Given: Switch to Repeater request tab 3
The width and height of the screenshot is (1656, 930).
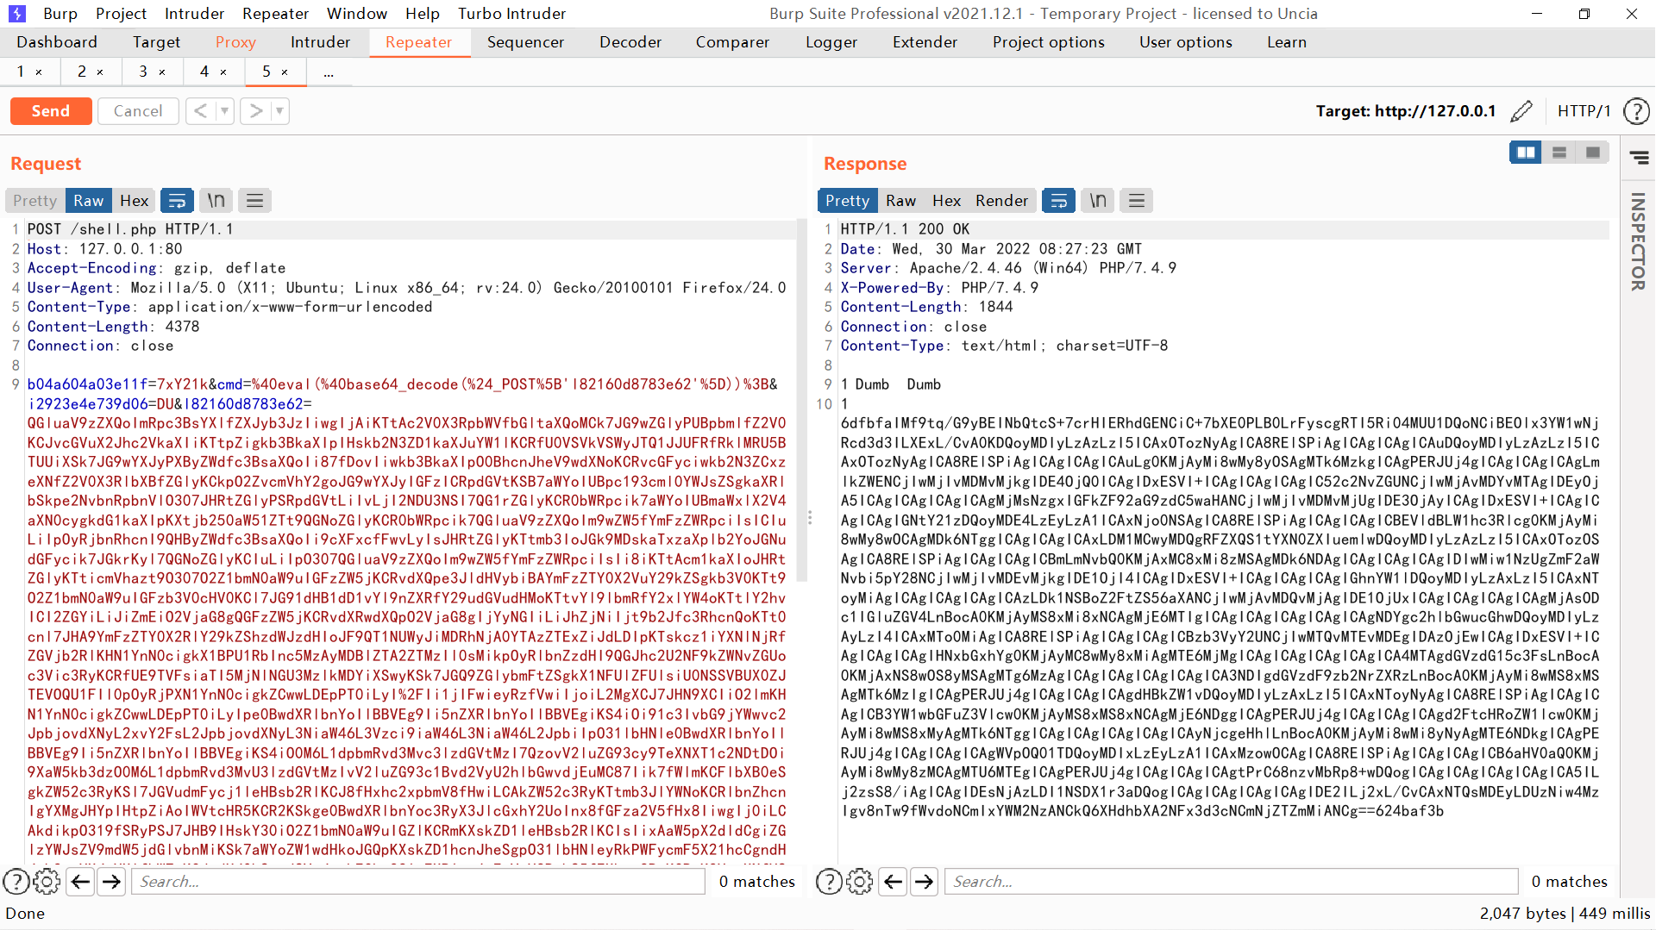Looking at the screenshot, I should coord(143,72).
